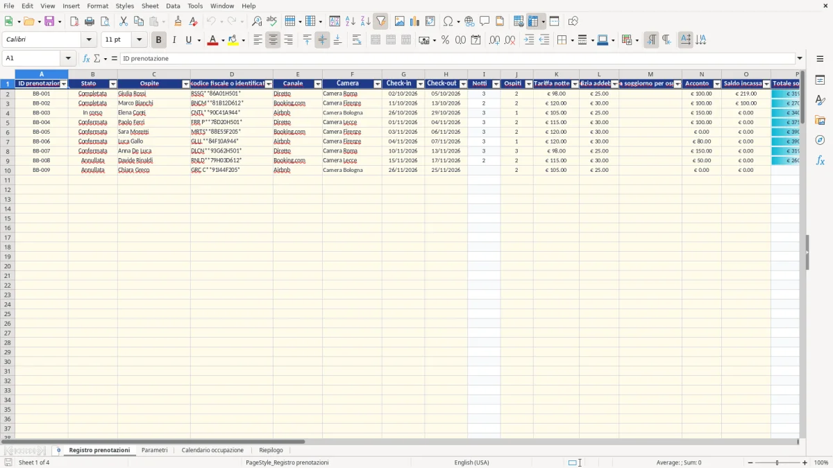The image size is (833, 468).
Task: Click the Add Decimal Place icon
Action: (x=494, y=40)
